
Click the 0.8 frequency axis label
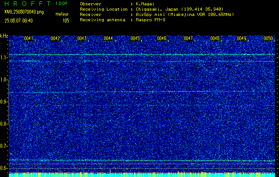point(4,124)
